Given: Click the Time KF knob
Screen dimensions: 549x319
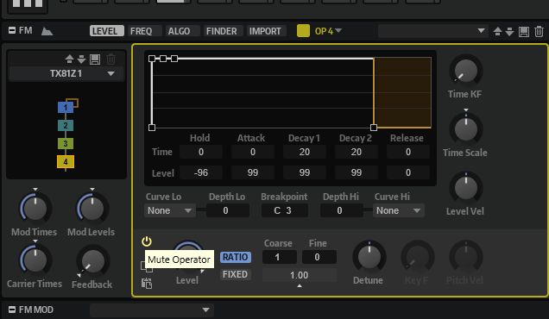Looking at the screenshot, I should tap(465, 71).
